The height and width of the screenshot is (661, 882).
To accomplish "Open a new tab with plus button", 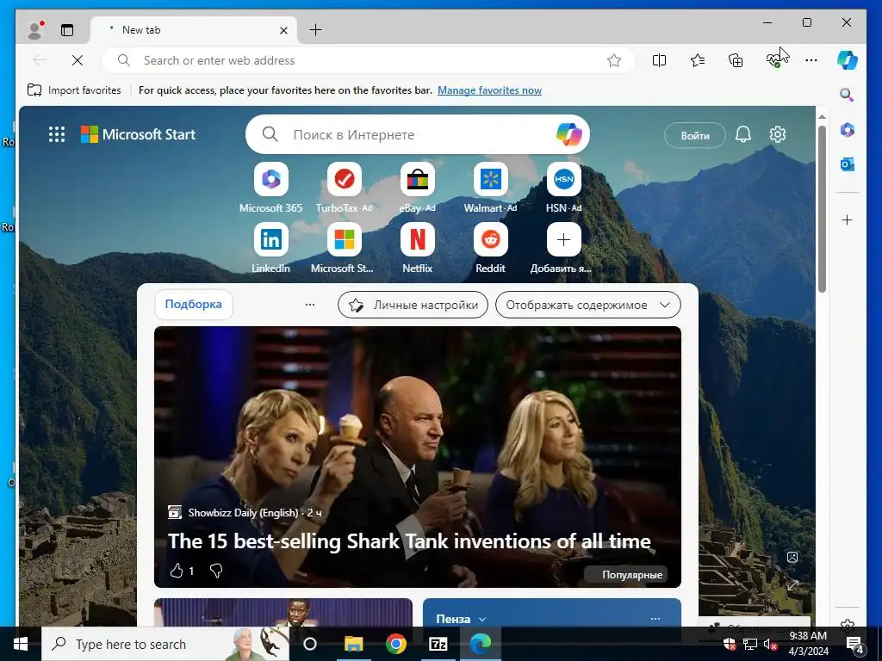I will click(x=315, y=30).
